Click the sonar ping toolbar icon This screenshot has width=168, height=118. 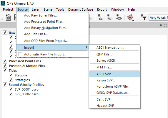click(x=100, y=17)
